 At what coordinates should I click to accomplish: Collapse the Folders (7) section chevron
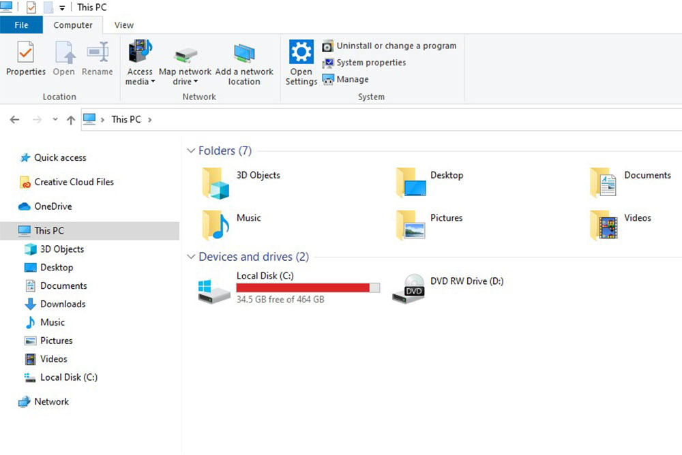(190, 151)
